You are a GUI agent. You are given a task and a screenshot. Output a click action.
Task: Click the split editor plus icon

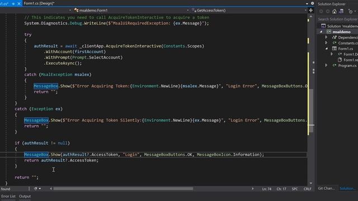[311, 11]
